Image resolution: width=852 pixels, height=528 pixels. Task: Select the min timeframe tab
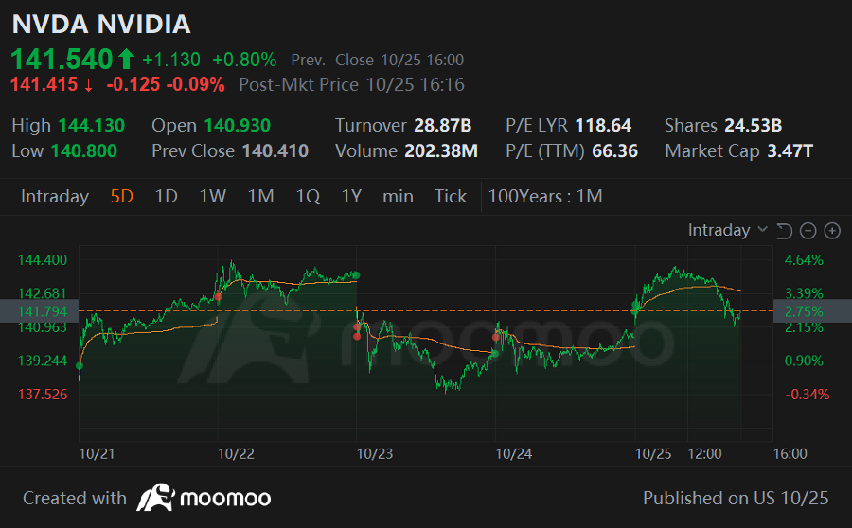[x=398, y=196]
